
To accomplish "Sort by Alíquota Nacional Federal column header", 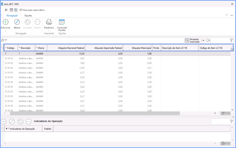I will click(66, 48).
